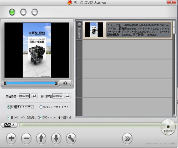Image resolution: width=178 pixels, height=148 pixels.
Task: Move the clip up with the up arrow
Action: (41, 139)
